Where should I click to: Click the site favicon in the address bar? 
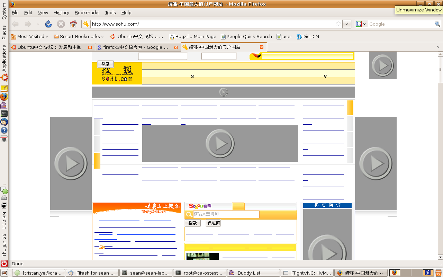(x=86, y=24)
